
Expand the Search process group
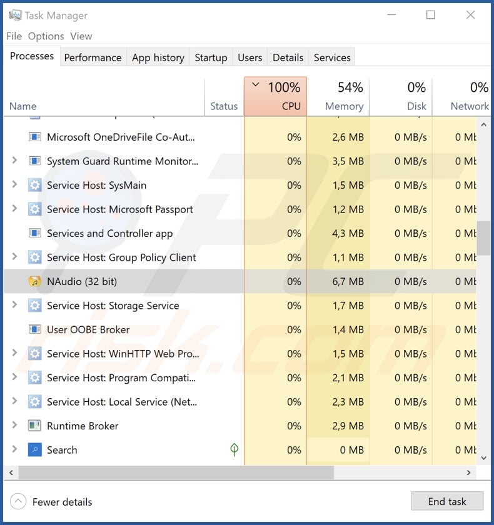14,449
